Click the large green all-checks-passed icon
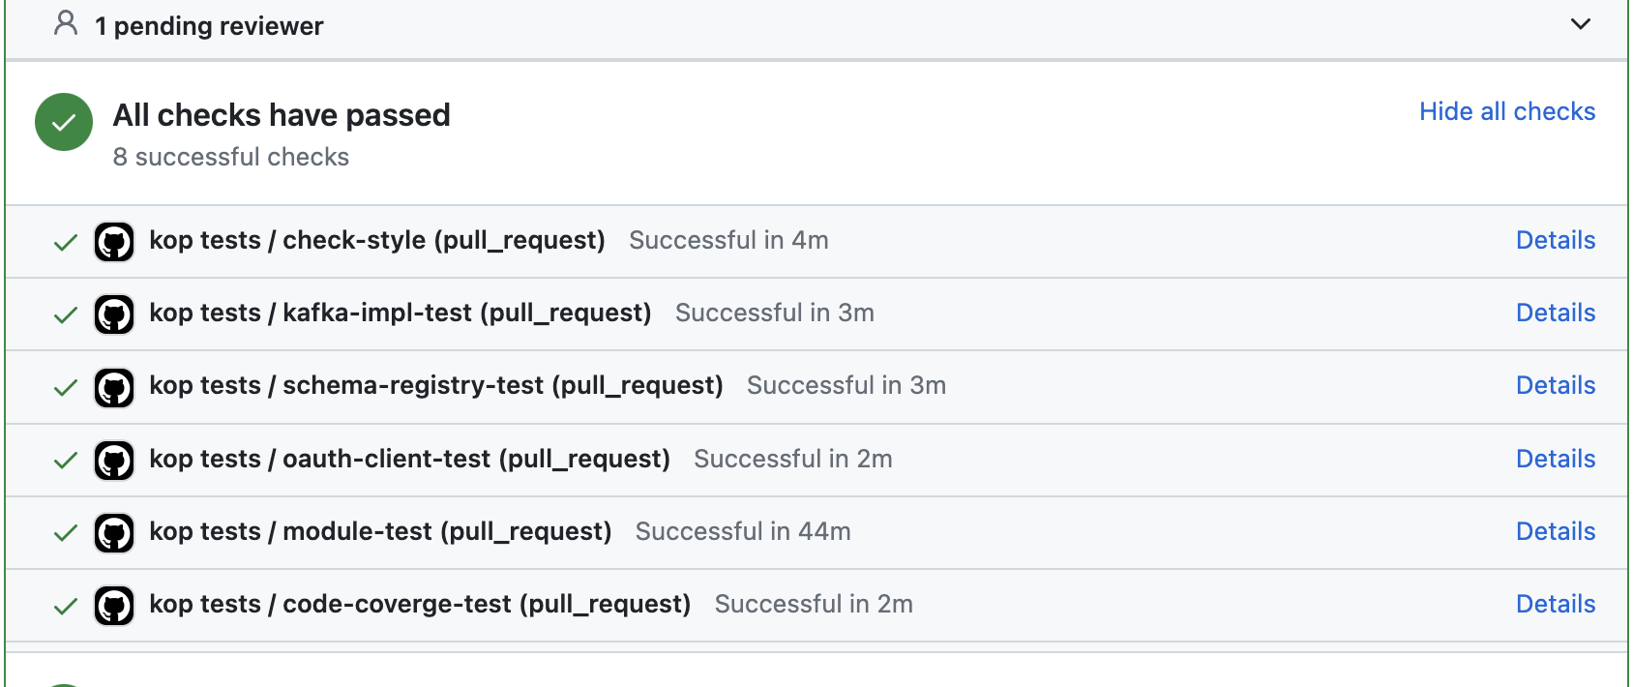The height and width of the screenshot is (687, 1633). (x=64, y=122)
